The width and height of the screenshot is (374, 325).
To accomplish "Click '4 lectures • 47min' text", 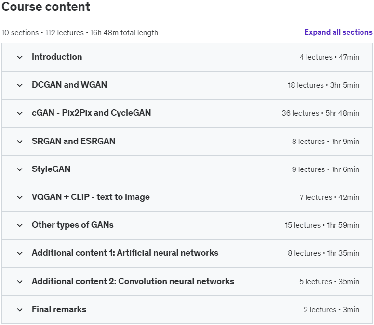I will click(329, 57).
